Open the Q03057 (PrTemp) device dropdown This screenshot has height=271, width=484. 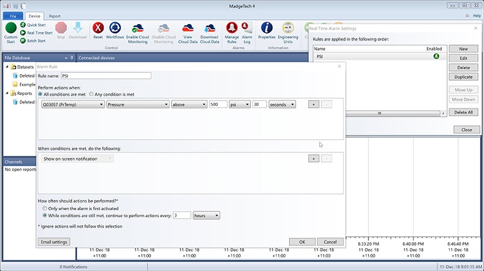pos(72,104)
